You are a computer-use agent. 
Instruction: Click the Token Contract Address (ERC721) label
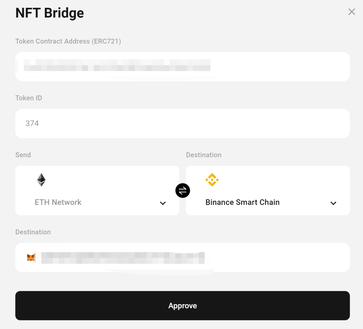[68, 41]
